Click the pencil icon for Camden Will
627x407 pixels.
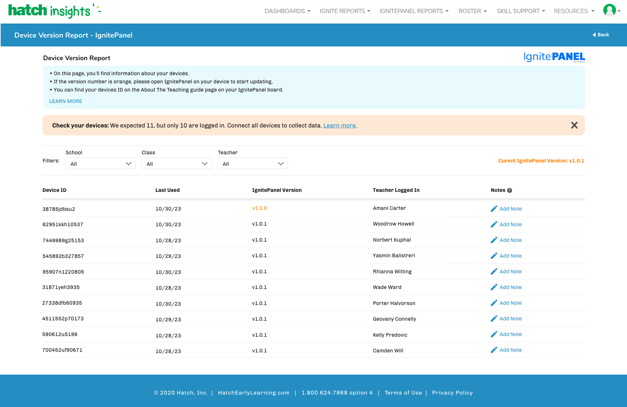[x=494, y=350]
